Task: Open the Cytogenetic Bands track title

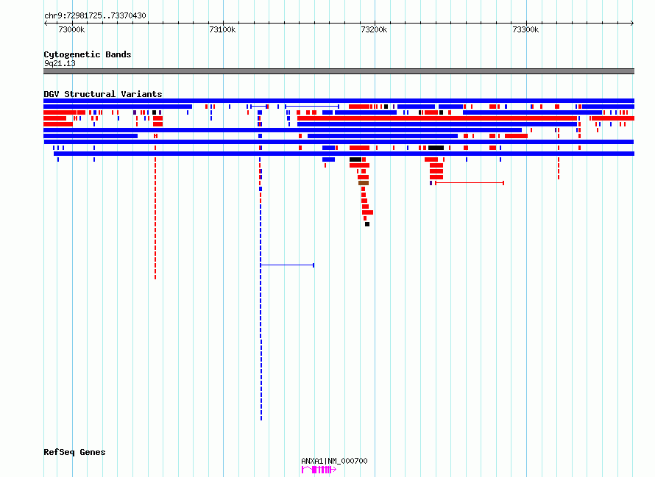Action: pos(88,54)
